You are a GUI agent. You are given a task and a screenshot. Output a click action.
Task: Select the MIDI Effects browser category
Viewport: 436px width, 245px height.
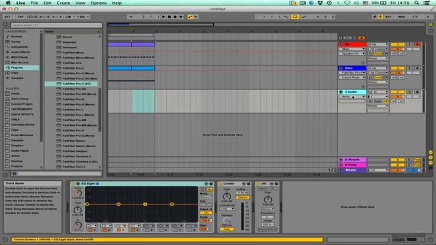point(19,57)
